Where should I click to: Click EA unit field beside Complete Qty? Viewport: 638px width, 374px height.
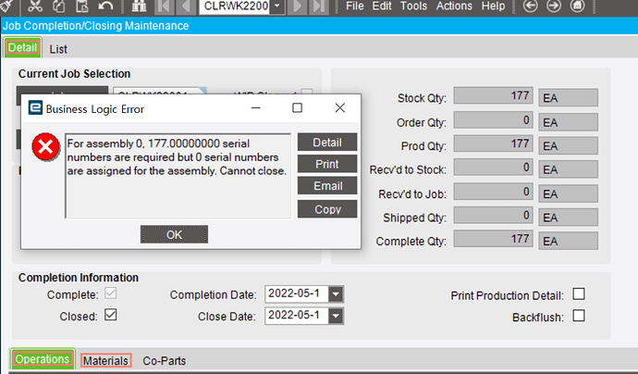(x=569, y=241)
